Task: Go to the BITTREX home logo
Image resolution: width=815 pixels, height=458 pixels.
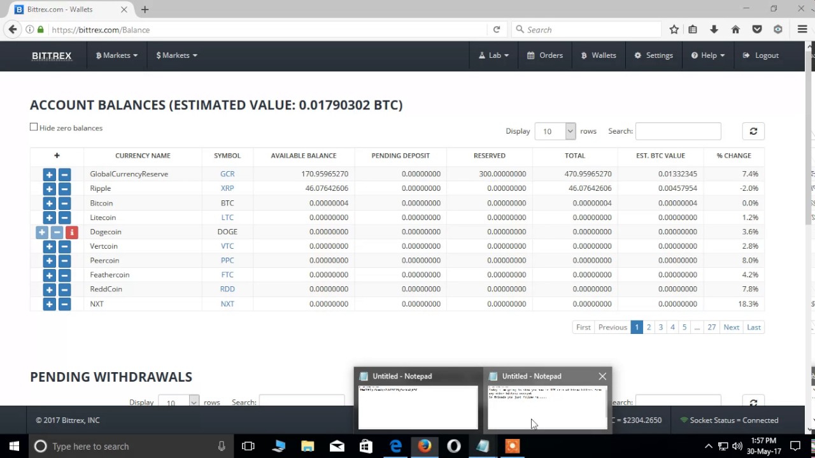Action: tap(52, 55)
